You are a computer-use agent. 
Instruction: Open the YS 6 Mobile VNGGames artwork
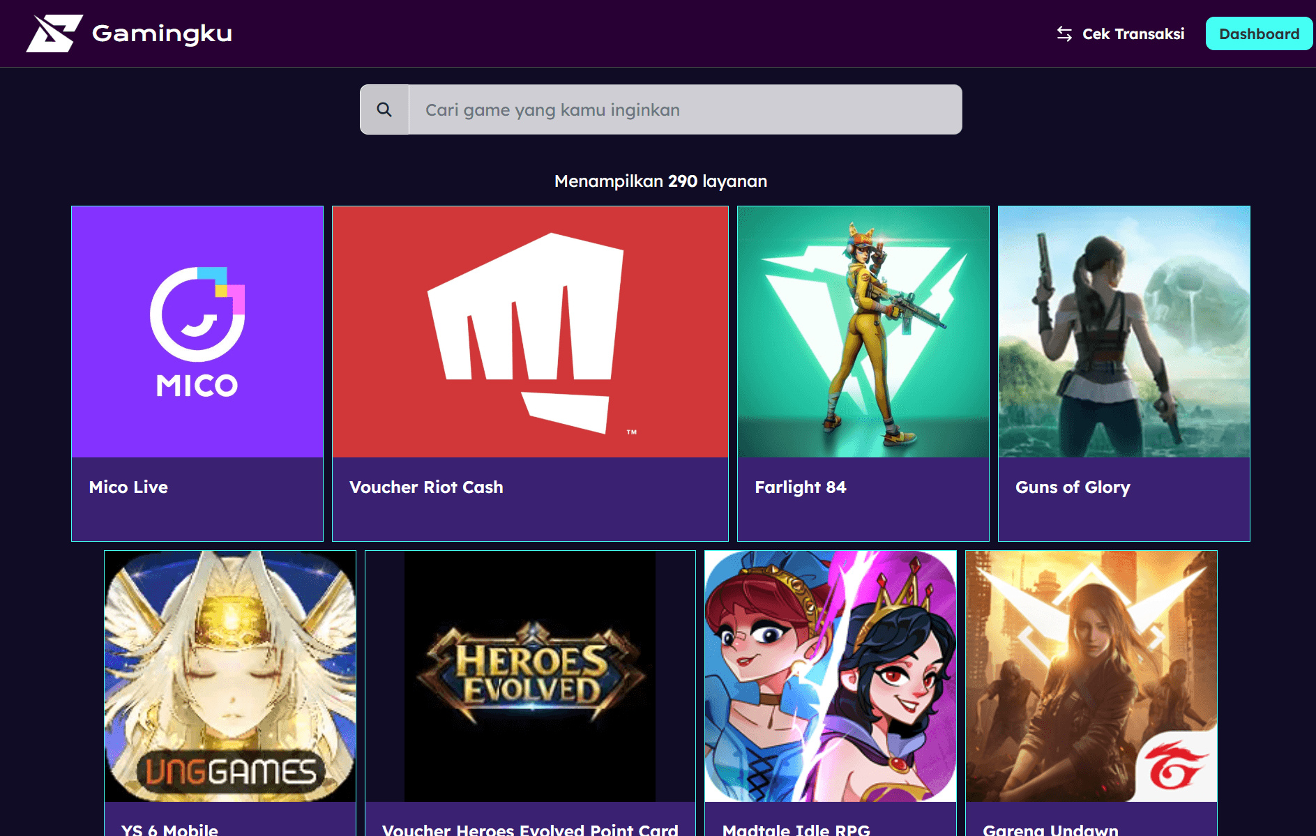pos(230,676)
